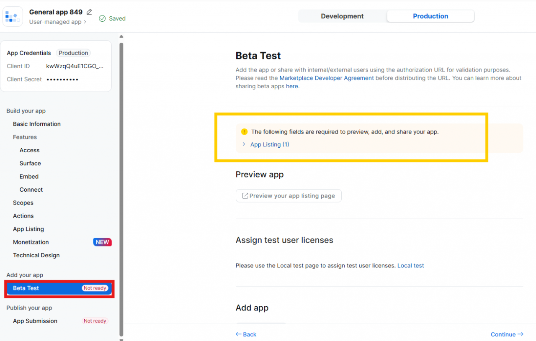Viewport: 536px width, 341px height.
Task: Switch to the Development tab
Action: [x=342, y=16]
